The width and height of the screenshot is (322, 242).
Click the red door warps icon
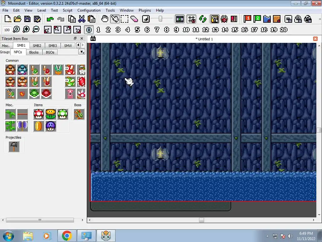(234, 19)
